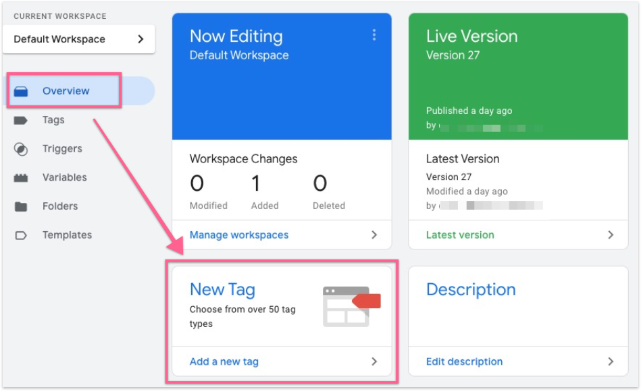Image resolution: width=641 pixels, height=391 pixels.
Task: Expand the Default Workspace selector
Action: click(79, 39)
